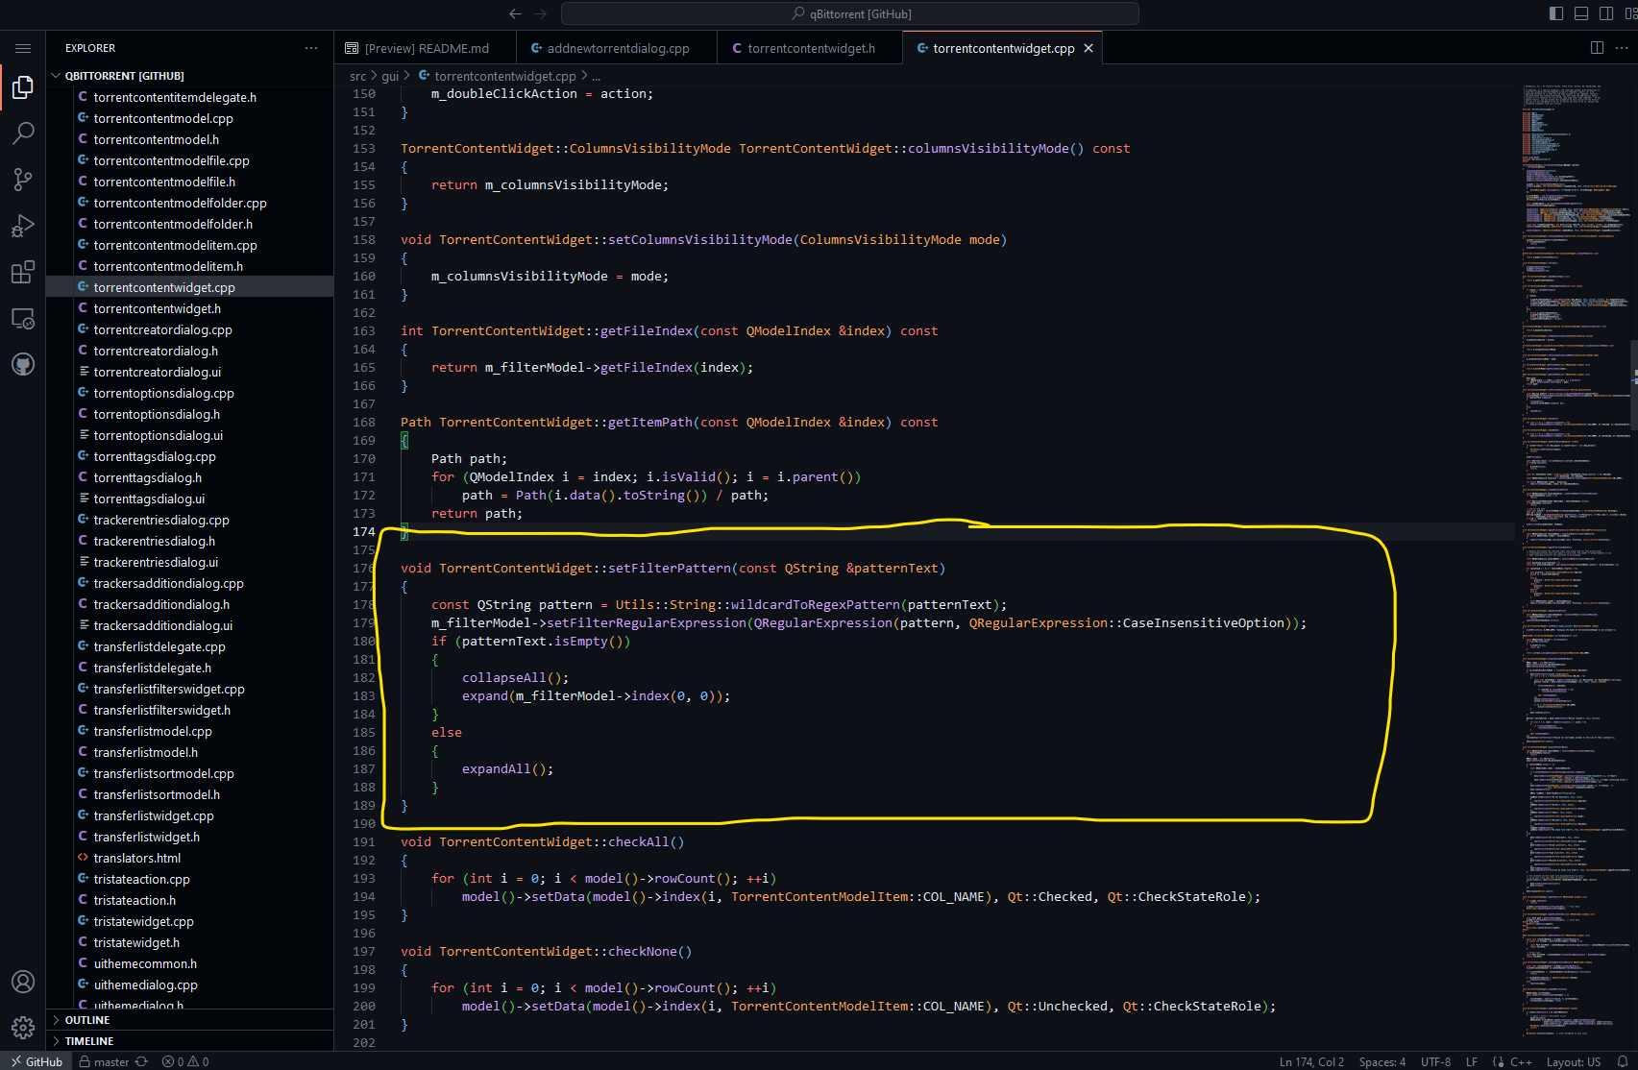This screenshot has height=1070, width=1638.
Task: Open tristatewidget.h file
Action: tap(136, 942)
